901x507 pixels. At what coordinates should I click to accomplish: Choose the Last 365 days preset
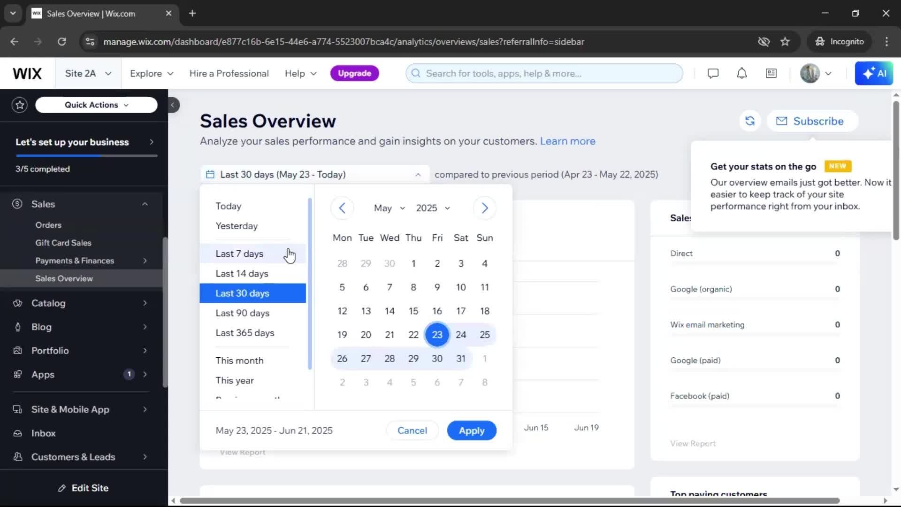pos(252,333)
